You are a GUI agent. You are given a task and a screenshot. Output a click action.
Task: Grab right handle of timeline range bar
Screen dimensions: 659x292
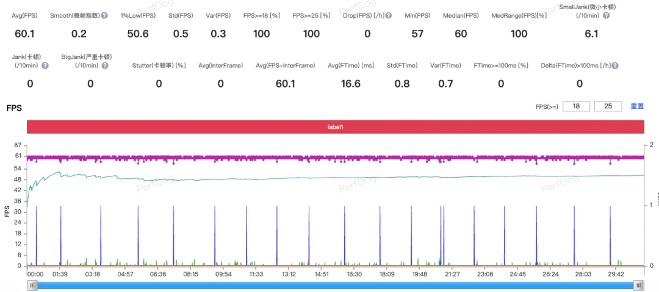pyautogui.click(x=639, y=285)
